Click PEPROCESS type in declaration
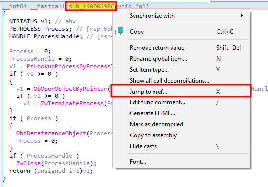 [x=25, y=29]
